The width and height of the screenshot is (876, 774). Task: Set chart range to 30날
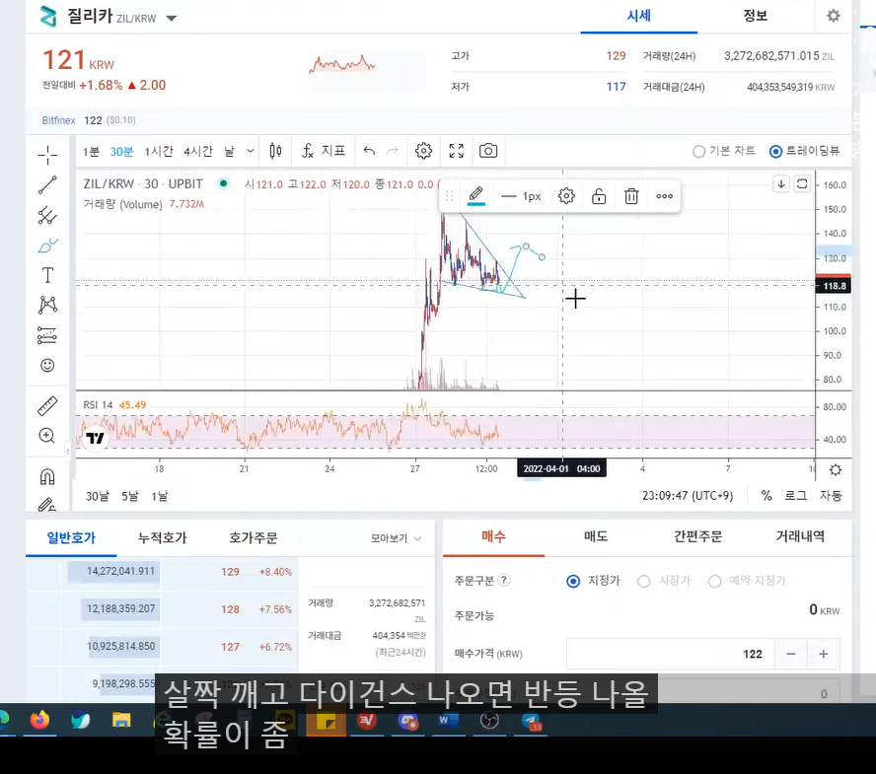98,496
